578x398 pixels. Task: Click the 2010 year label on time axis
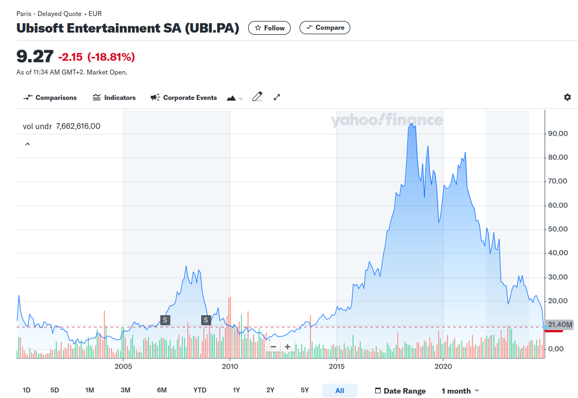[230, 367]
